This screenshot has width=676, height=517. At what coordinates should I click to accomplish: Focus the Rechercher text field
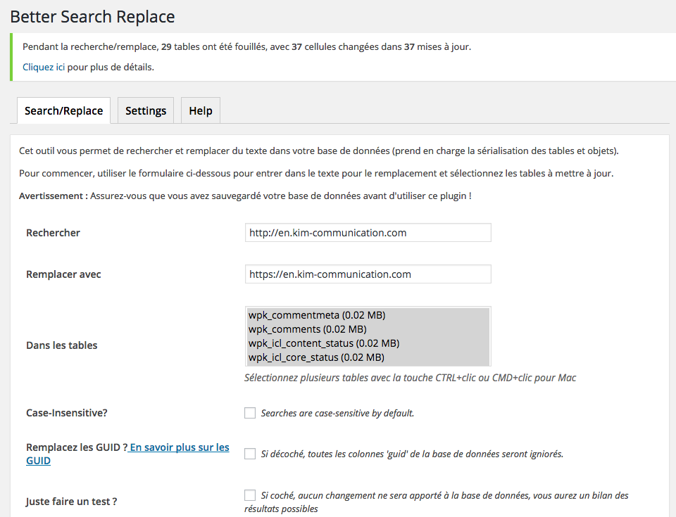tap(368, 233)
